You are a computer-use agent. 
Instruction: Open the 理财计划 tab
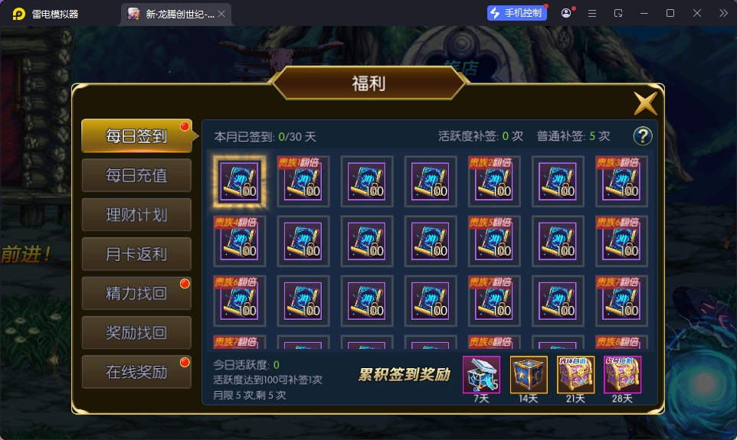coord(137,214)
